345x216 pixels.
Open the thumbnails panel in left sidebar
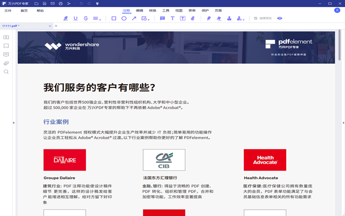point(6,38)
